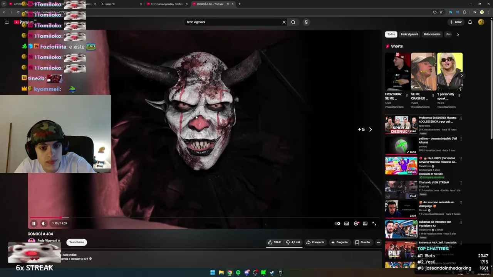
Task: Click the video progress bar
Action: [x=205, y=217]
